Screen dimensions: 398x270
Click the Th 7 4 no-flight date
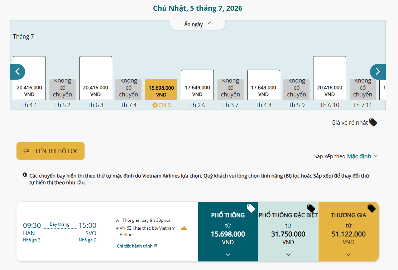point(129,90)
